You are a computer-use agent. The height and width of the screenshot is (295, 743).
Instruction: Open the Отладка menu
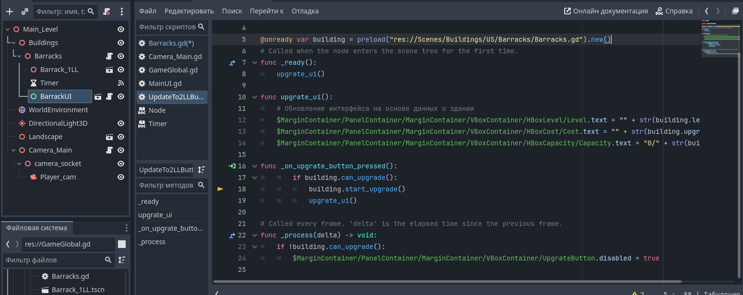pos(305,11)
